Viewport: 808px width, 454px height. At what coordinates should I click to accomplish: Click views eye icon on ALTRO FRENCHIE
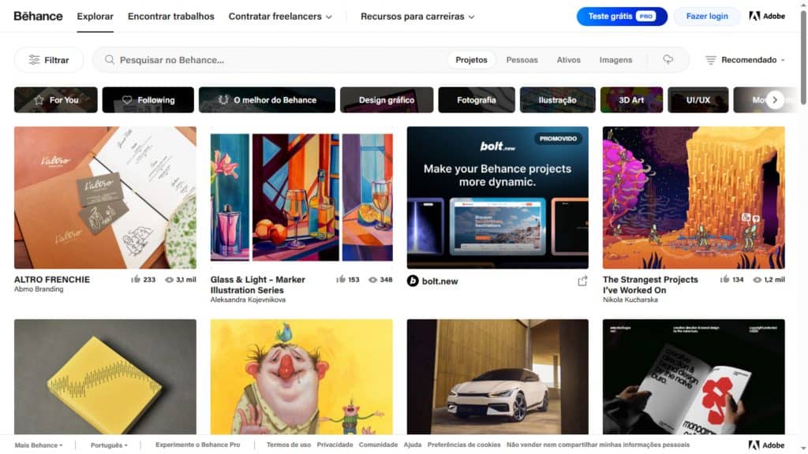tap(169, 280)
